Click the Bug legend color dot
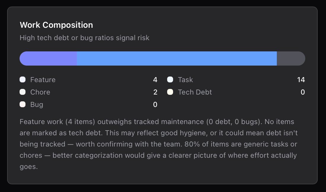Viewport: 326px width, 192px height. coord(23,104)
